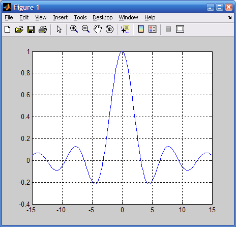Open the Tools menu

pyautogui.click(x=80, y=17)
